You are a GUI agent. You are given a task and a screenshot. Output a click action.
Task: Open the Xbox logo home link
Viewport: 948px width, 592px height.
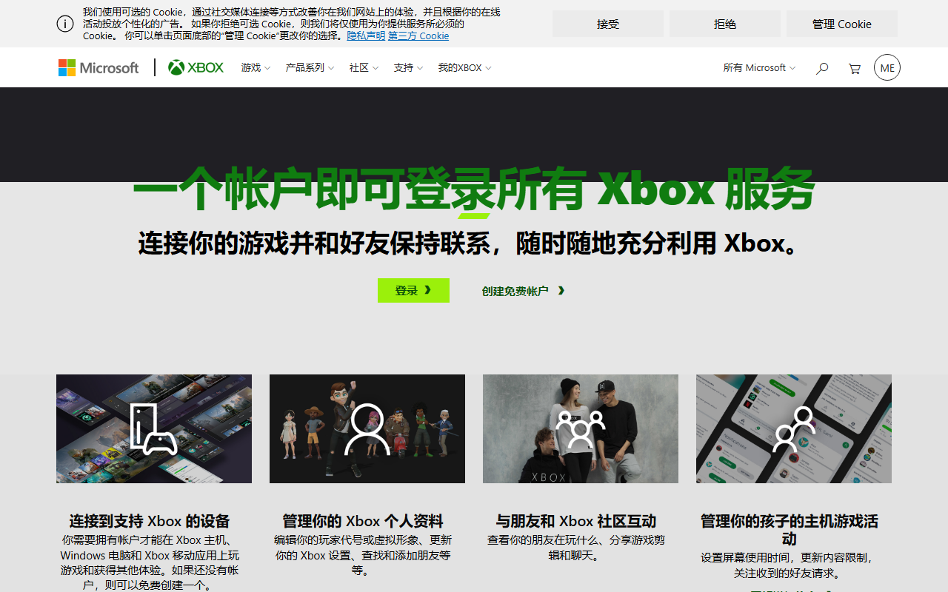[x=196, y=67]
